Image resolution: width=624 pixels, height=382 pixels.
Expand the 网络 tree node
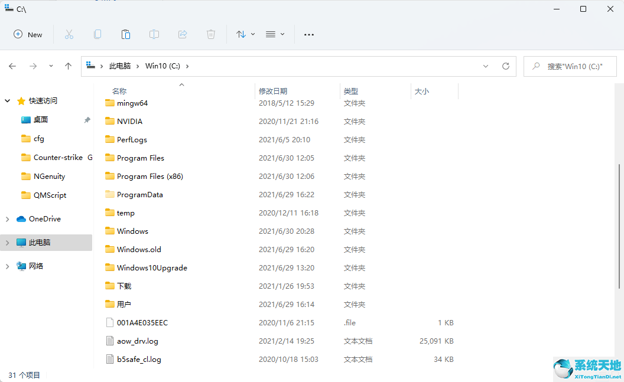(x=7, y=266)
